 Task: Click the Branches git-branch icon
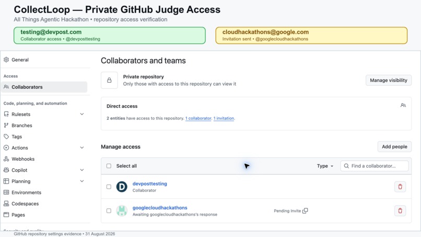tap(6, 126)
